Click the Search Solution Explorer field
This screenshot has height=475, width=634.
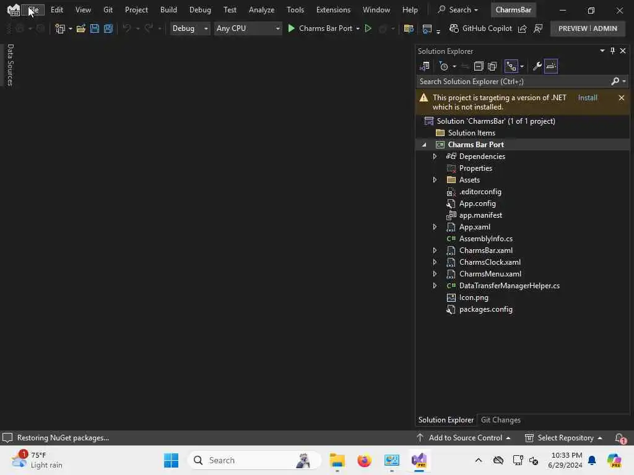pyautogui.click(x=513, y=82)
